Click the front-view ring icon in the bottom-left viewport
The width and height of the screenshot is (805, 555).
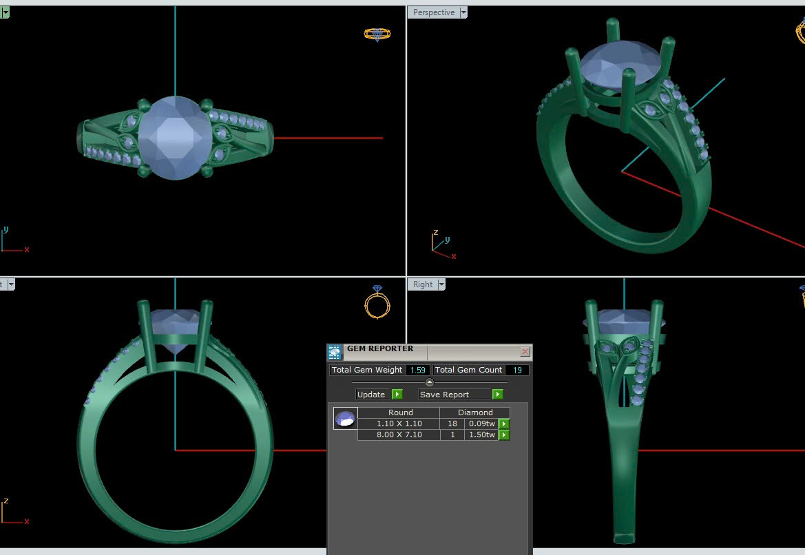(x=377, y=302)
